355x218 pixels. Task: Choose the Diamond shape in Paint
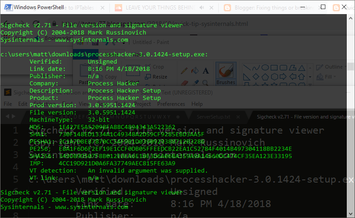coord(256,77)
